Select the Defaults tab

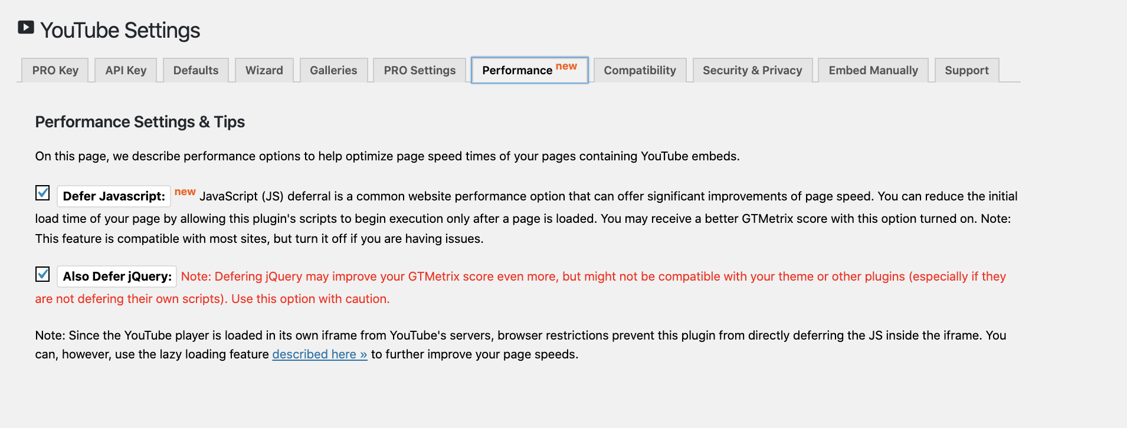pyautogui.click(x=195, y=70)
